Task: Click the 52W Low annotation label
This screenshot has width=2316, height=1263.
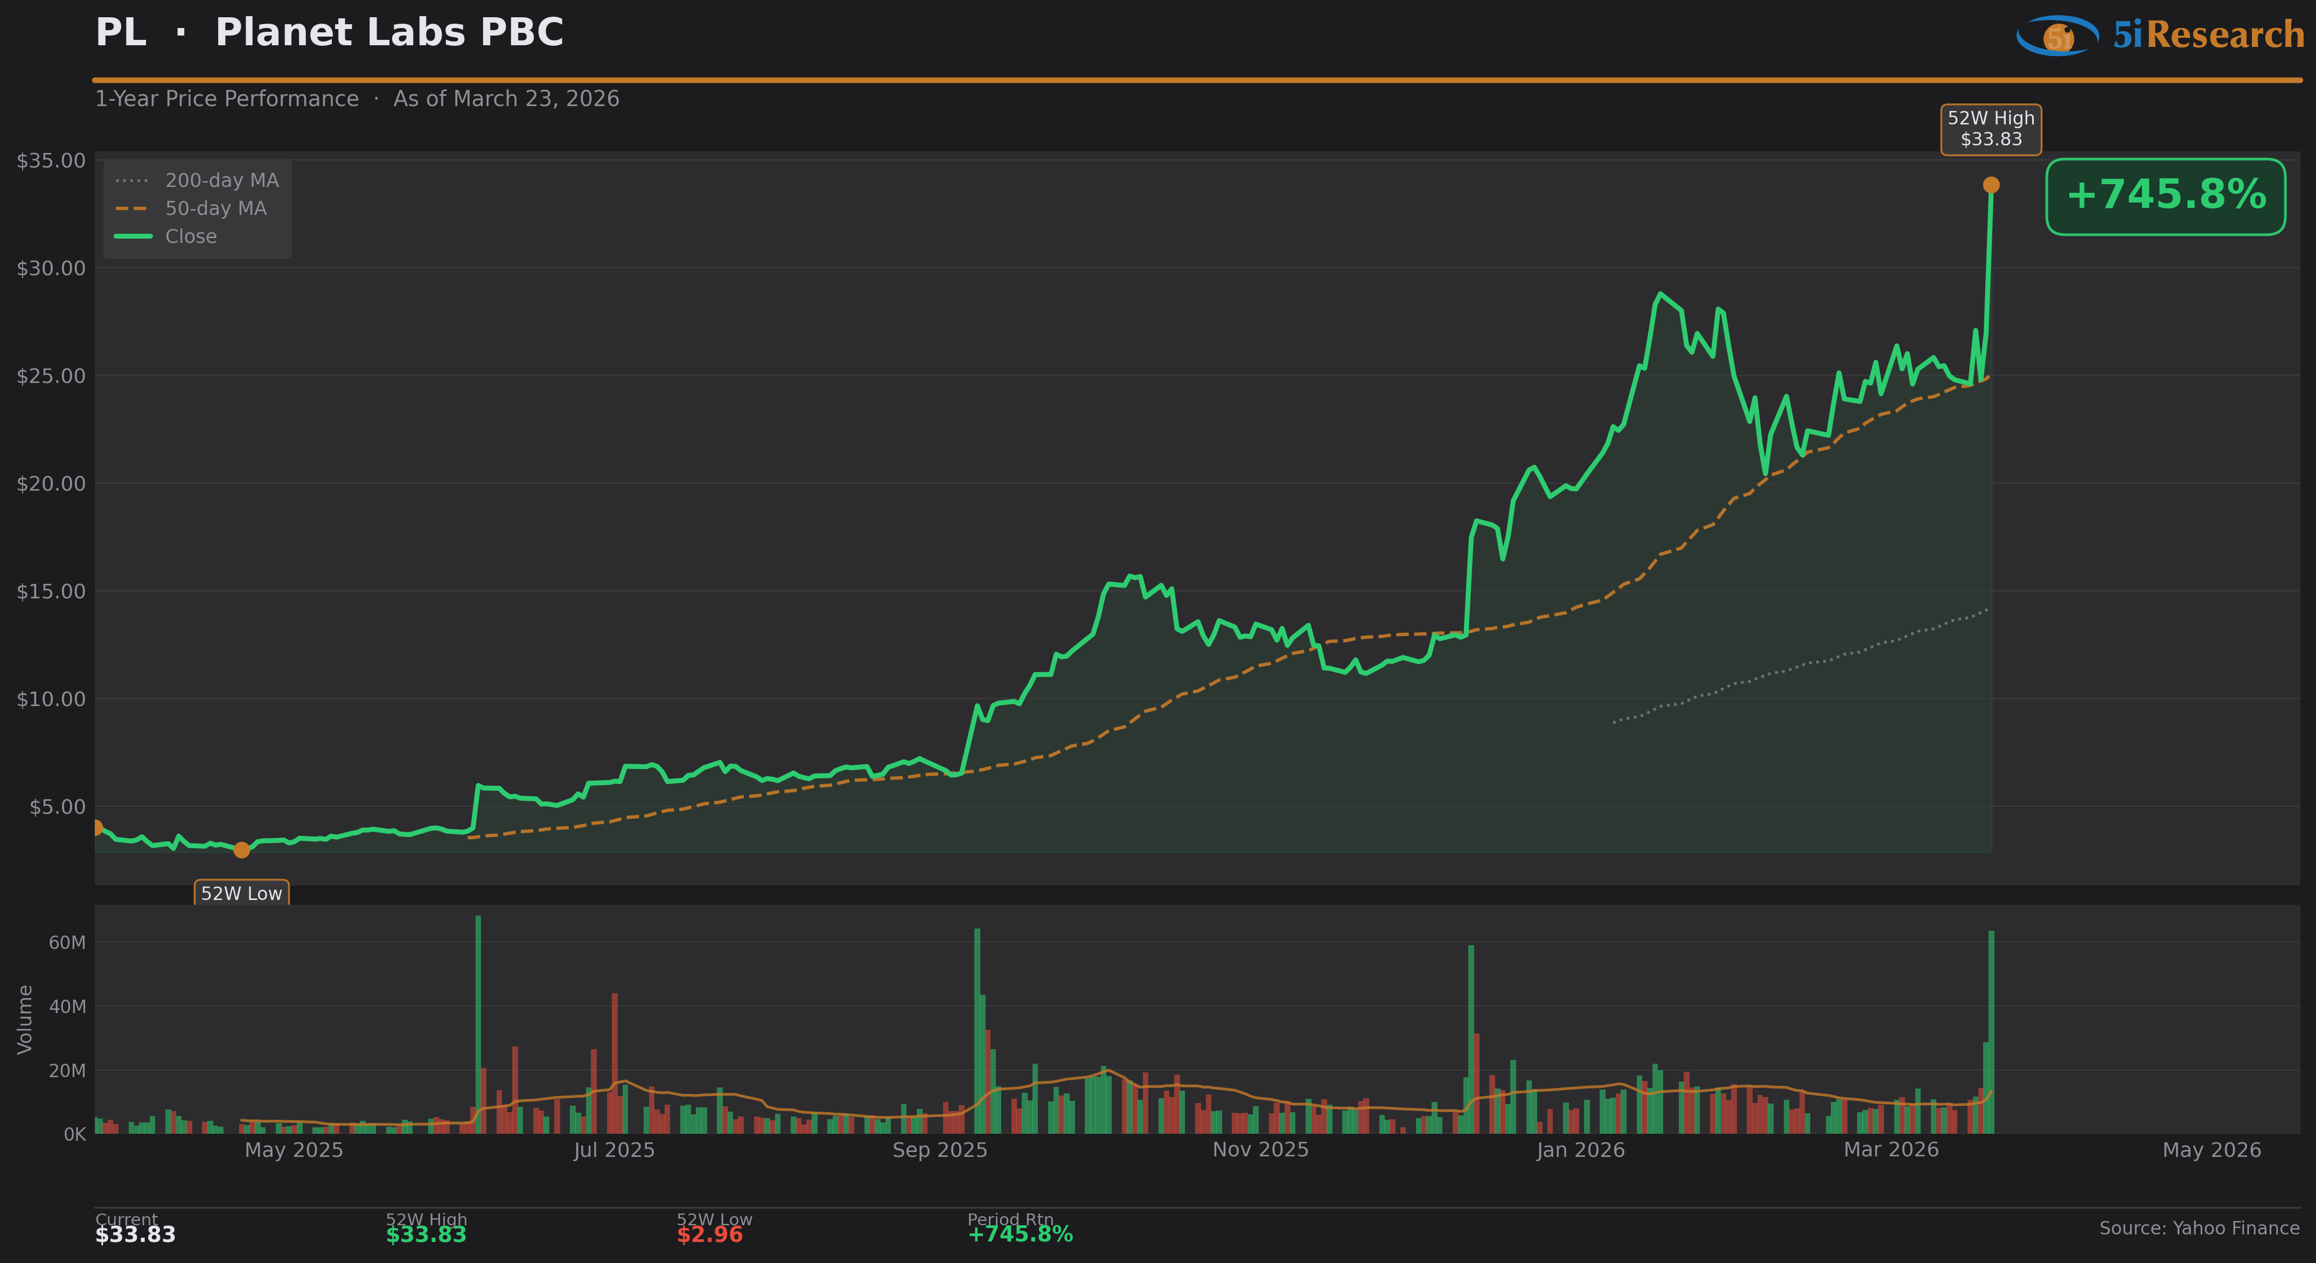Action: (241, 892)
